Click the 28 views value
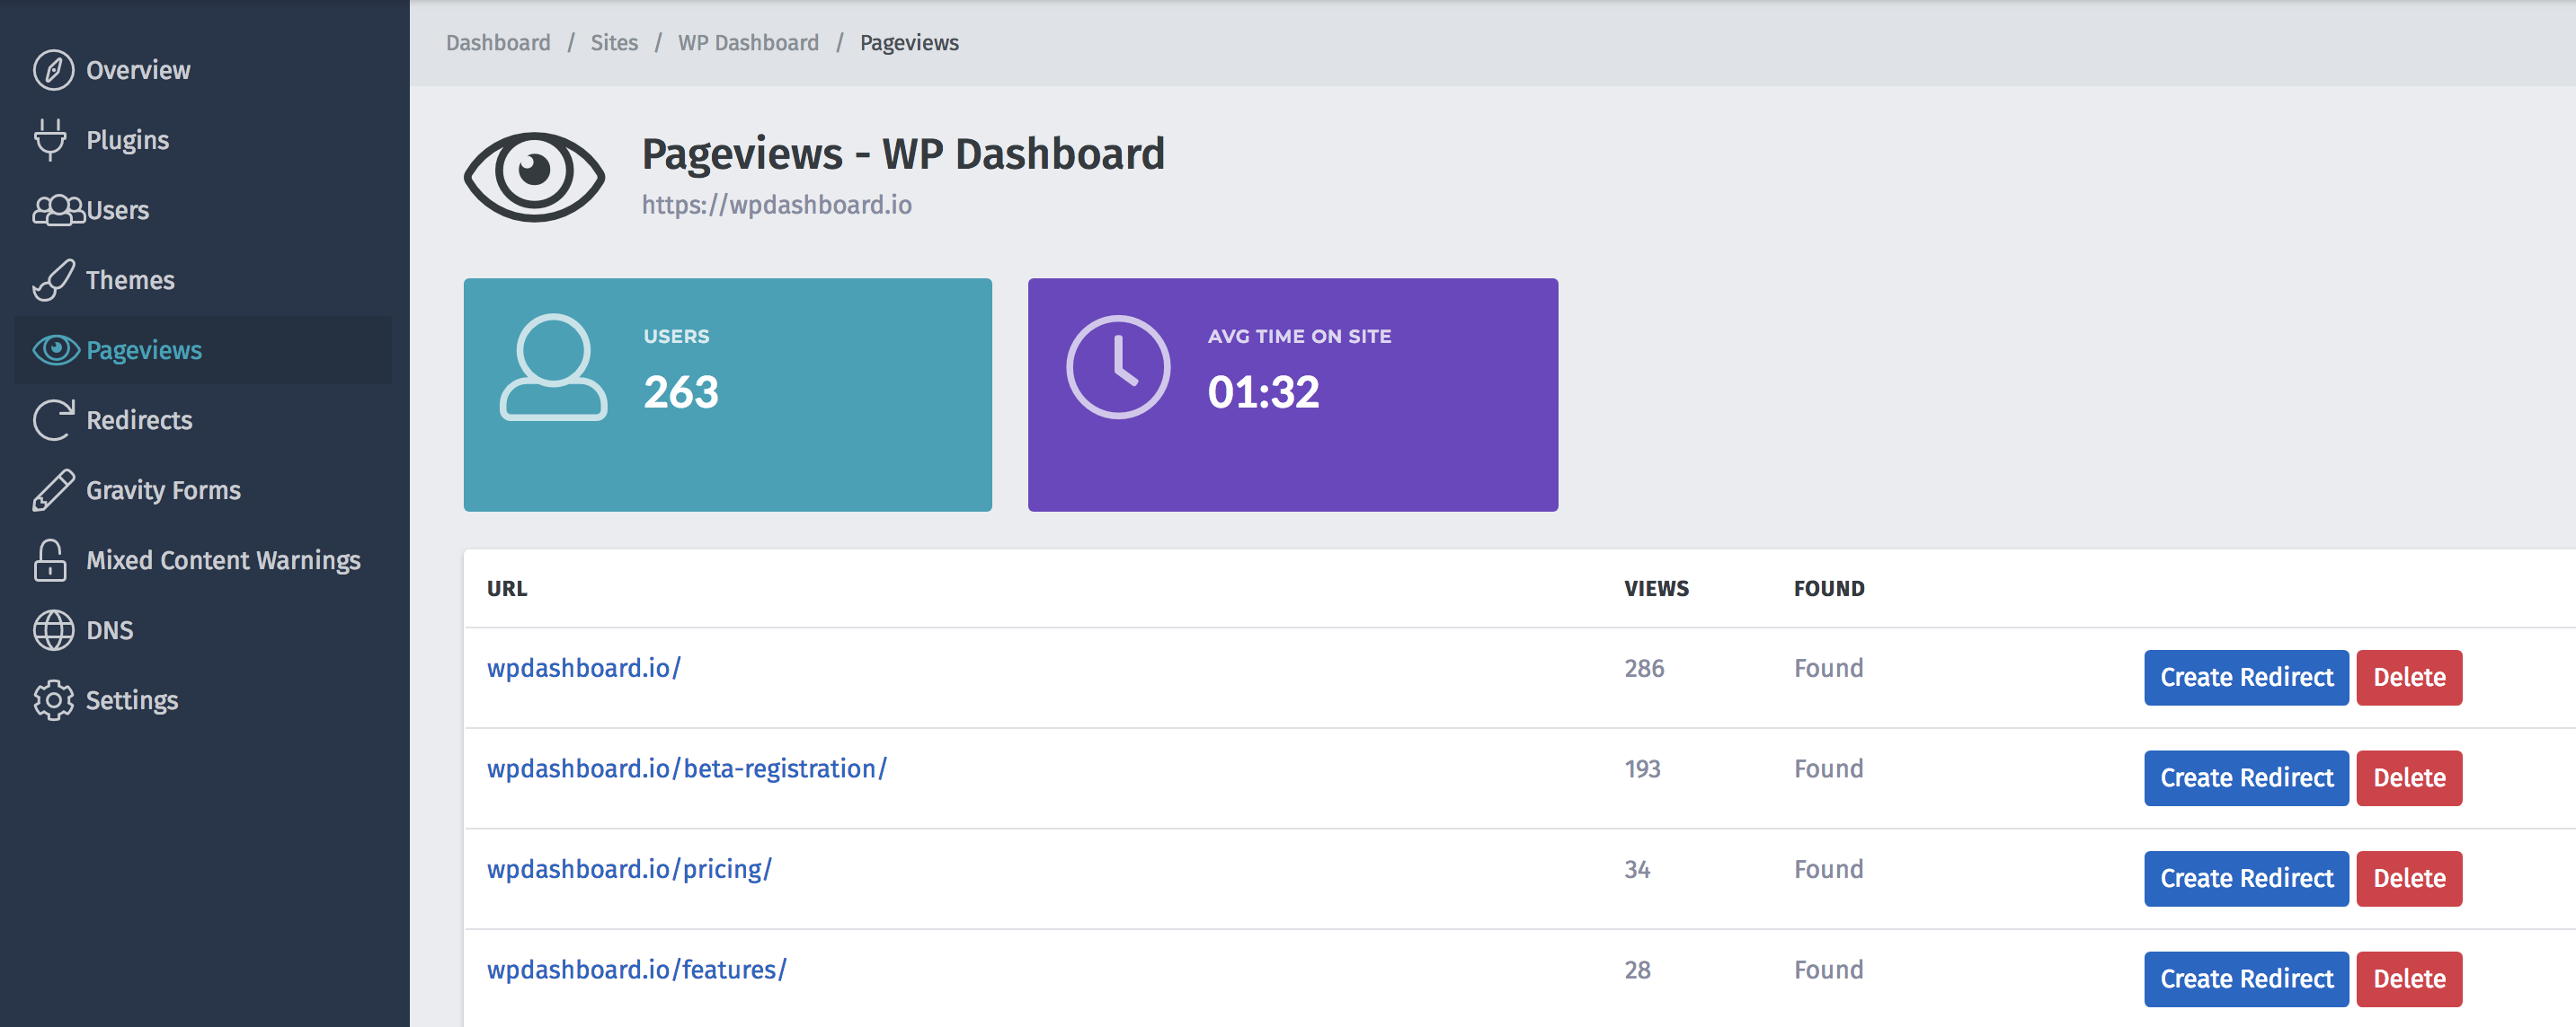The width and height of the screenshot is (2576, 1027). [x=1637, y=969]
